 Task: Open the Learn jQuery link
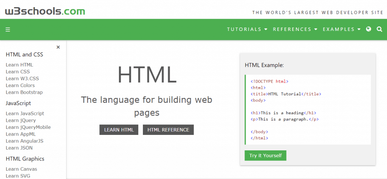tap(21, 120)
